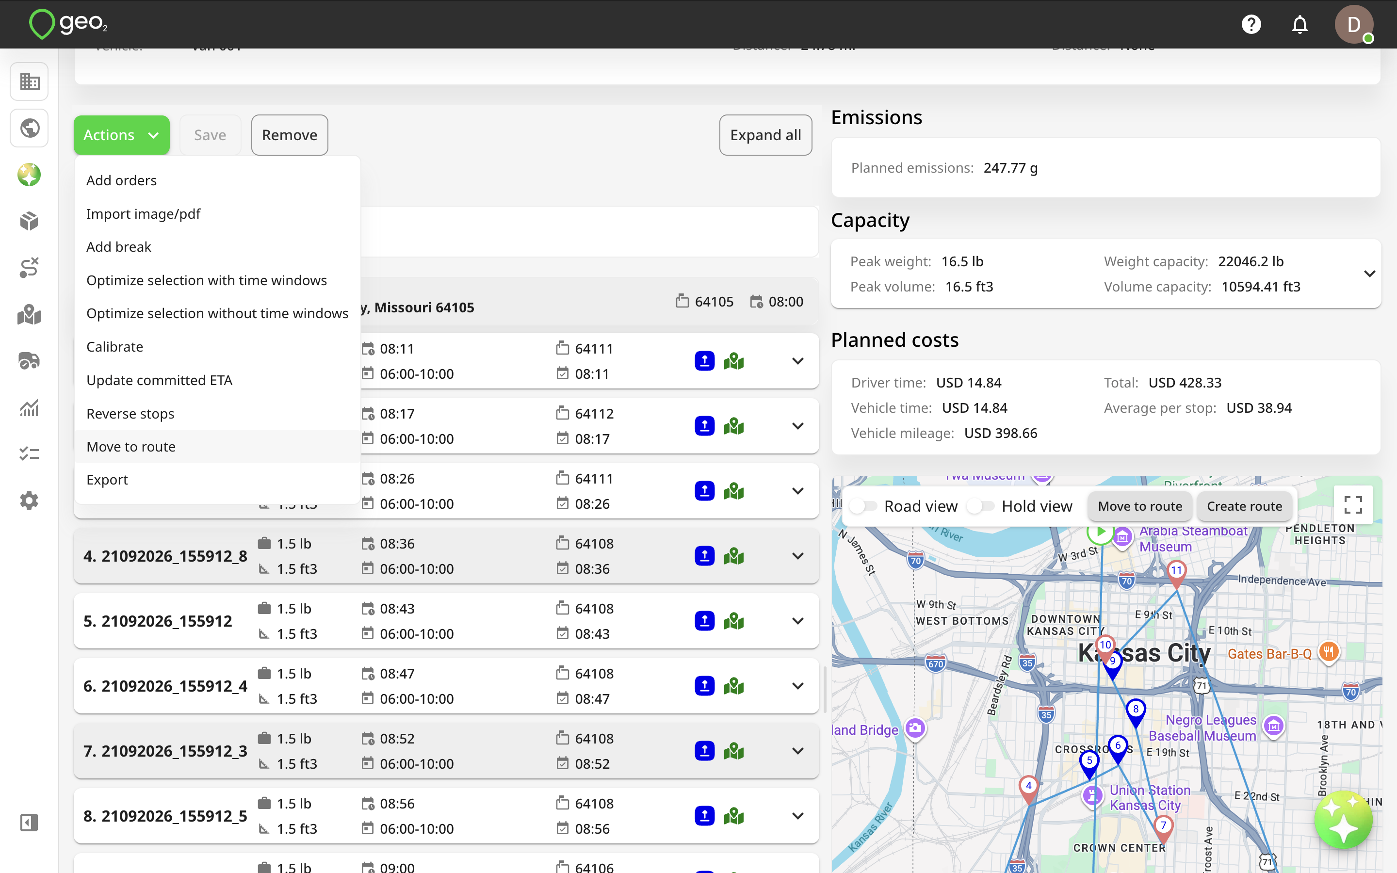
Task: Open the analytics chart sidebar icon
Action: coord(30,407)
